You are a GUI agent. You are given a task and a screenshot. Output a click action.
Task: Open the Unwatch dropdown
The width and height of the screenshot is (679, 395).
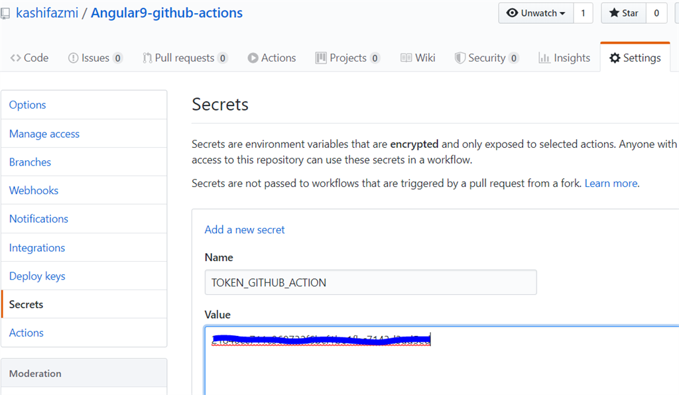tap(536, 13)
